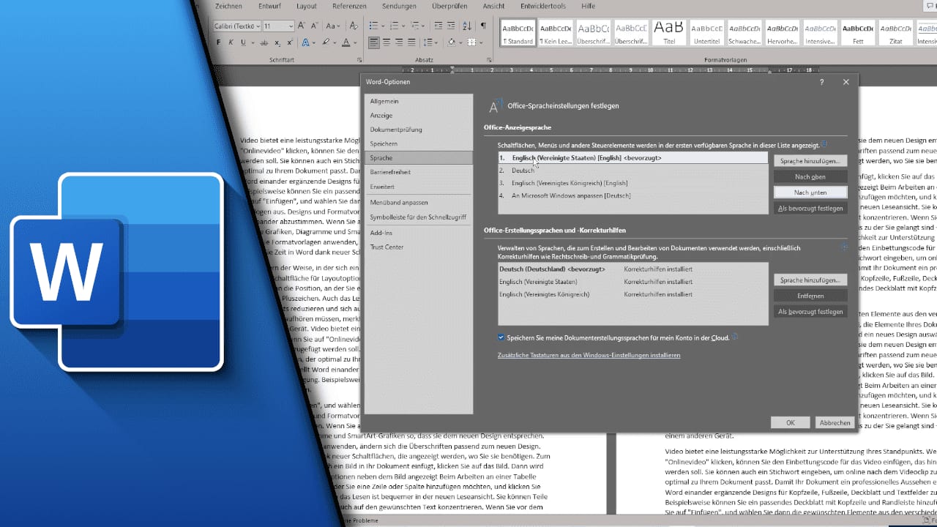
Task: Sort text with the A-Z sort icon
Action: pyautogui.click(x=466, y=26)
